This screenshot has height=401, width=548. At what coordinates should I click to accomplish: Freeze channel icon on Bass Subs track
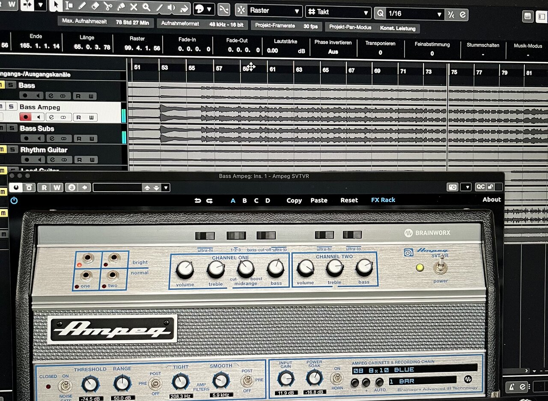click(64, 139)
